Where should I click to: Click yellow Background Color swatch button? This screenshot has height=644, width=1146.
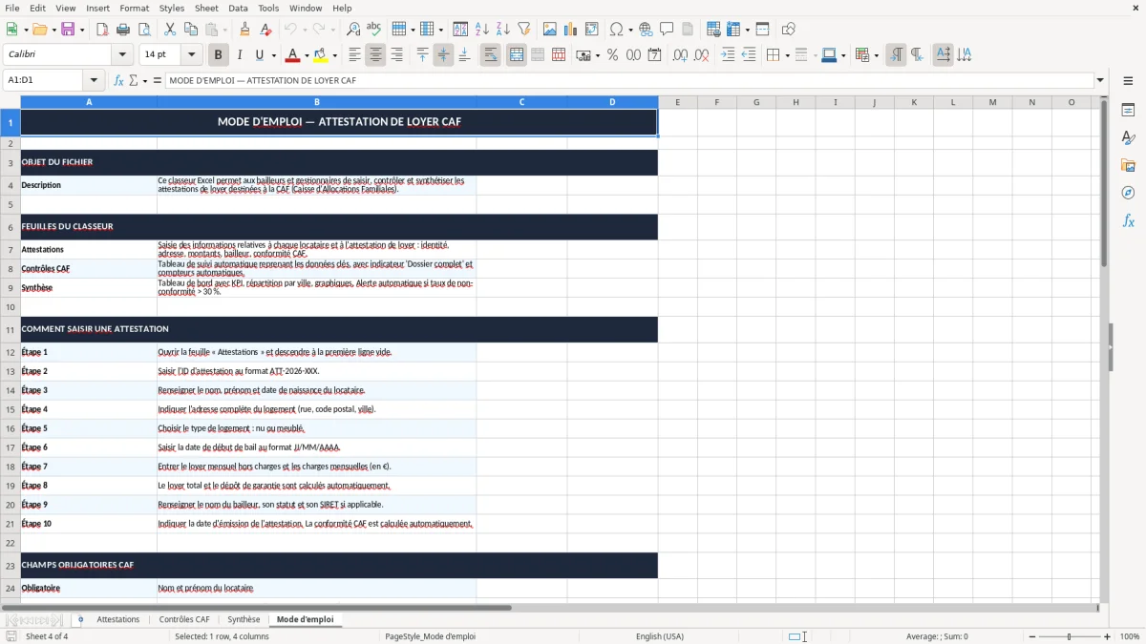321,55
